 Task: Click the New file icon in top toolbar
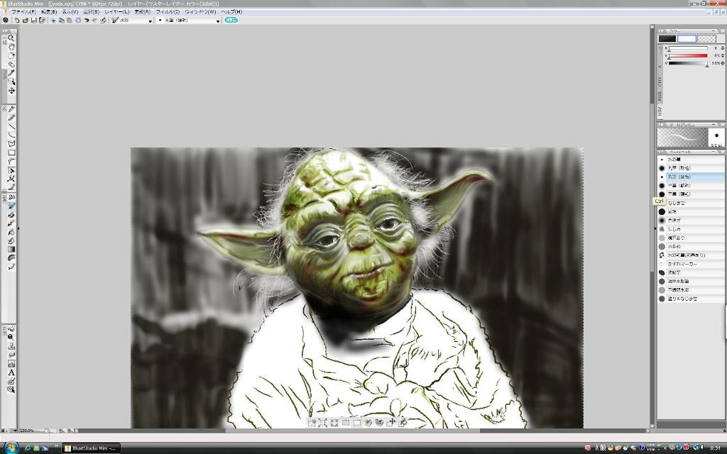17,21
